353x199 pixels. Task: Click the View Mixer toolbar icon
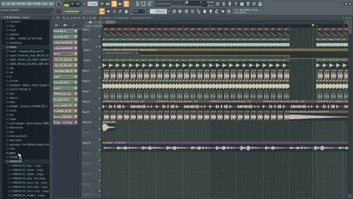pos(192,11)
